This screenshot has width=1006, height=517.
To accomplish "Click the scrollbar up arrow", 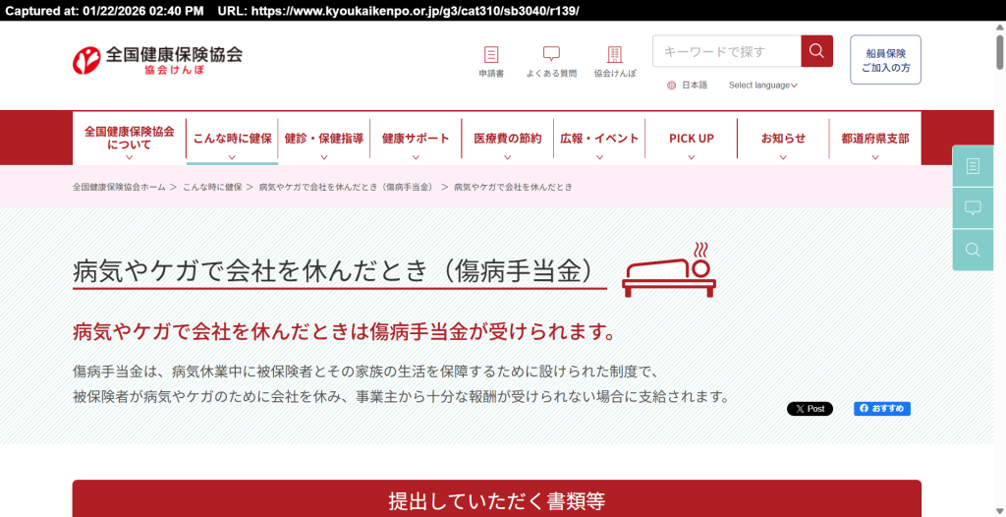I will click(x=999, y=27).
